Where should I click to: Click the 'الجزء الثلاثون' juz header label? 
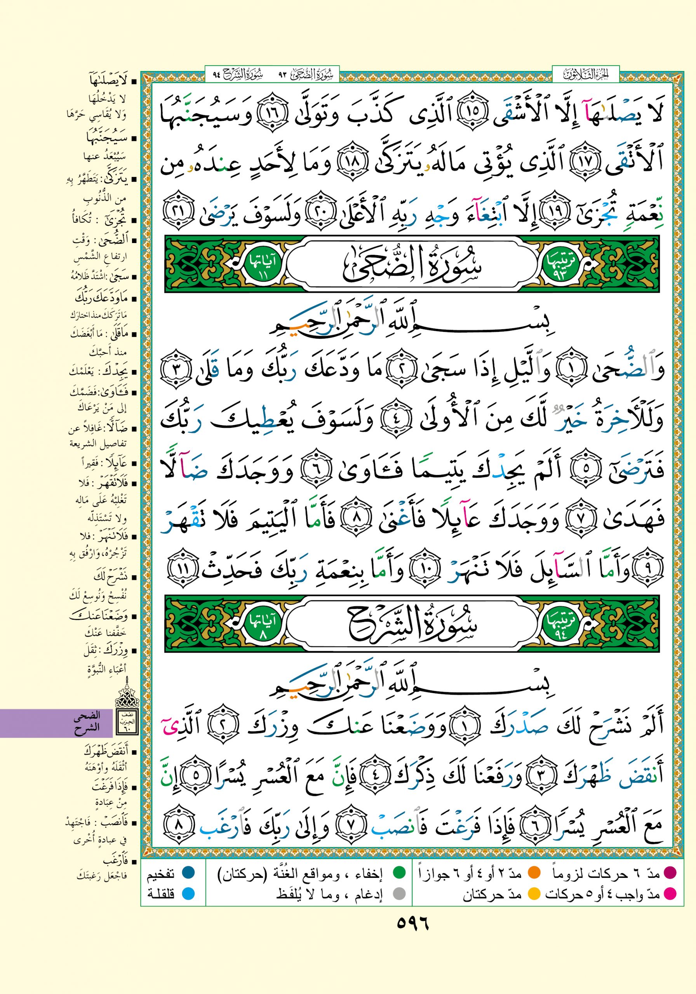[x=586, y=75]
